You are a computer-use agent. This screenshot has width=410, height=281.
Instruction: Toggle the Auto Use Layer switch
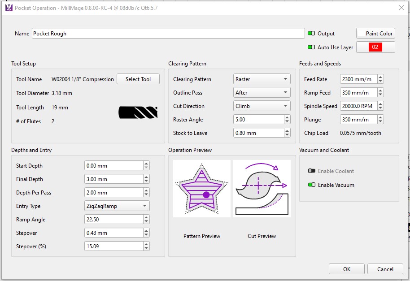[311, 47]
